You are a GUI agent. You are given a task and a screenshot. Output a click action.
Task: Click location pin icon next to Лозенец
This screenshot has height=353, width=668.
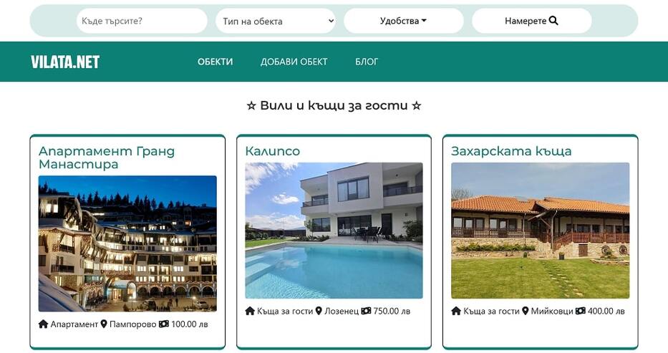pos(319,311)
